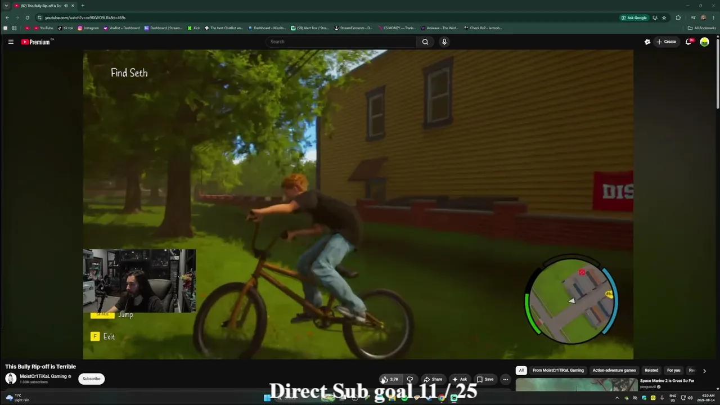Share the video with the Share button
The width and height of the screenshot is (720, 405).
click(x=433, y=379)
